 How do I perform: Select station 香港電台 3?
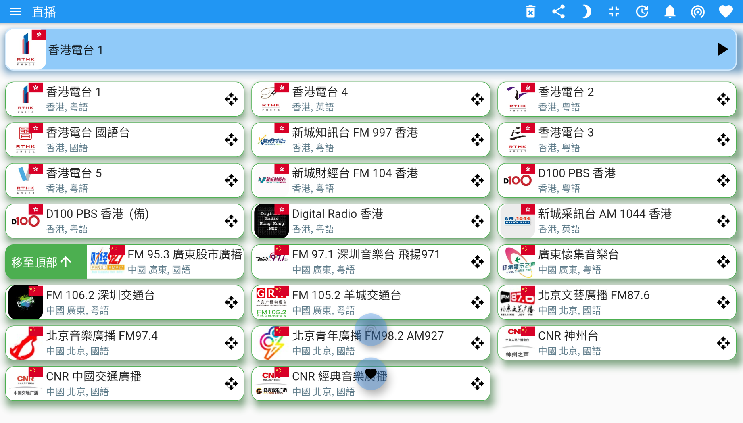617,140
